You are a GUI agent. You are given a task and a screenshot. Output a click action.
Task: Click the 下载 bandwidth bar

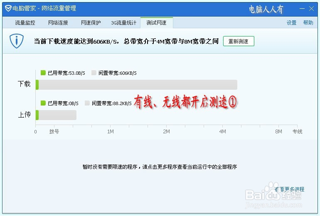click(x=136, y=85)
